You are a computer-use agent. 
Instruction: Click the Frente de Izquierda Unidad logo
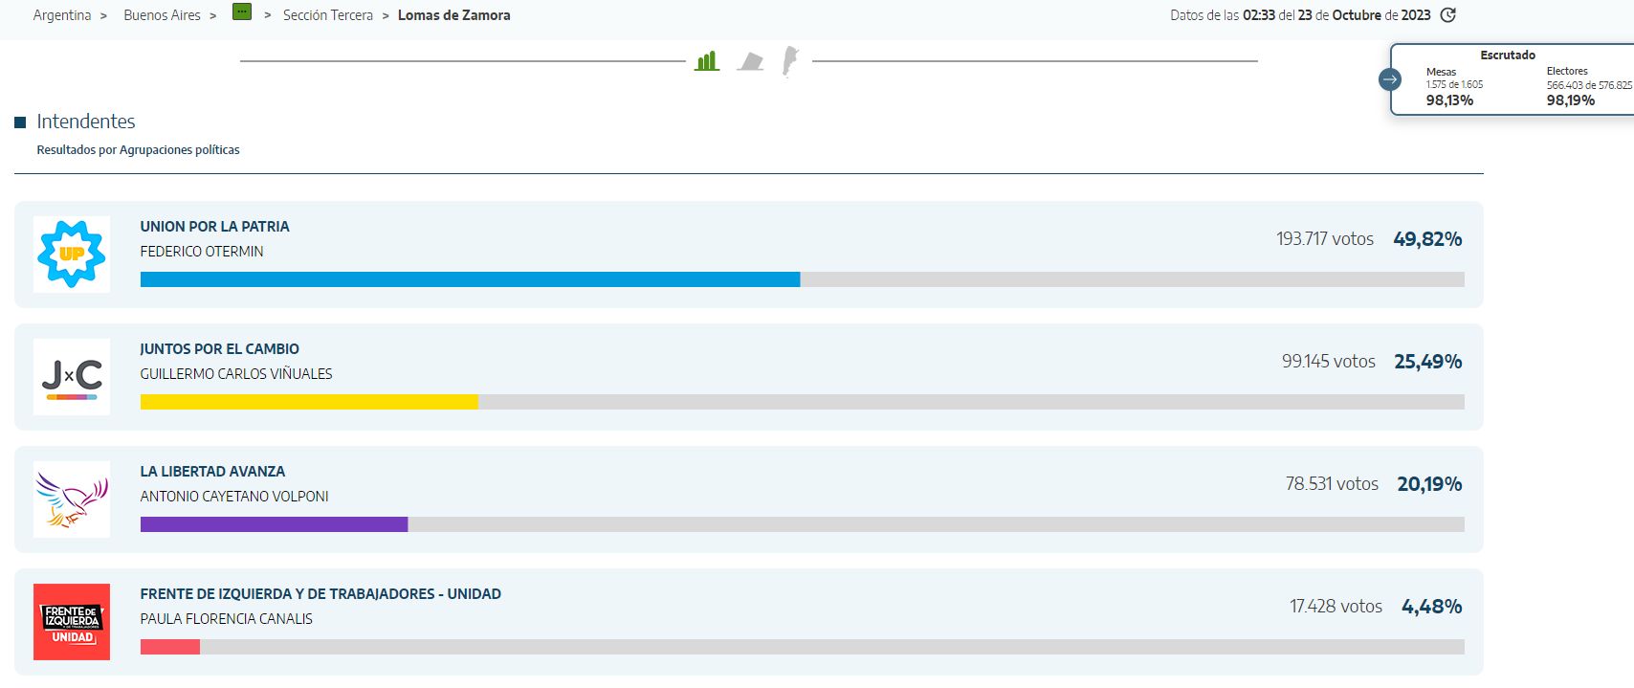(72, 622)
